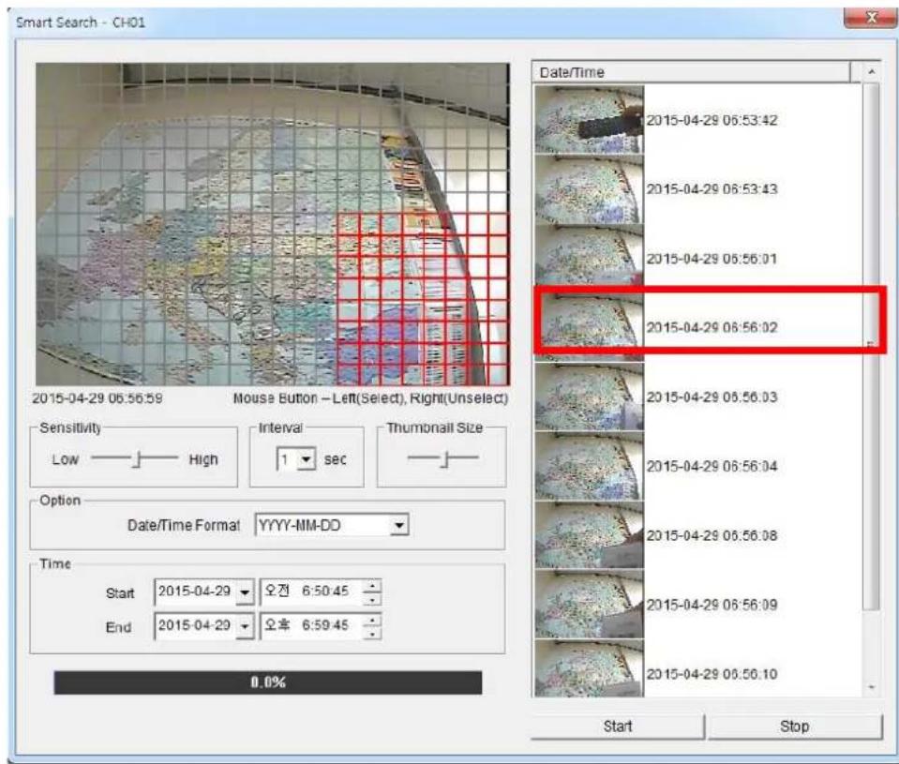Image resolution: width=899 pixels, height=764 pixels.
Task: Select thumbnail for 2015-04-29 06:56:09
Action: tap(589, 604)
